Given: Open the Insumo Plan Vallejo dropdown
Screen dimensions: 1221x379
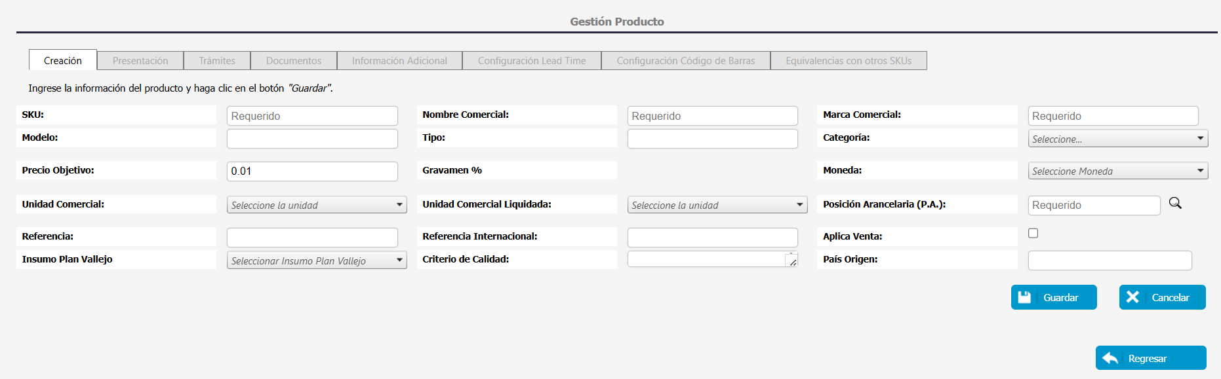Looking at the screenshot, I should tap(317, 261).
